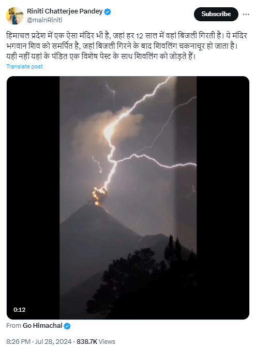Click the Hindi tweet text body
This screenshot has height=347, width=256.
(x=127, y=46)
